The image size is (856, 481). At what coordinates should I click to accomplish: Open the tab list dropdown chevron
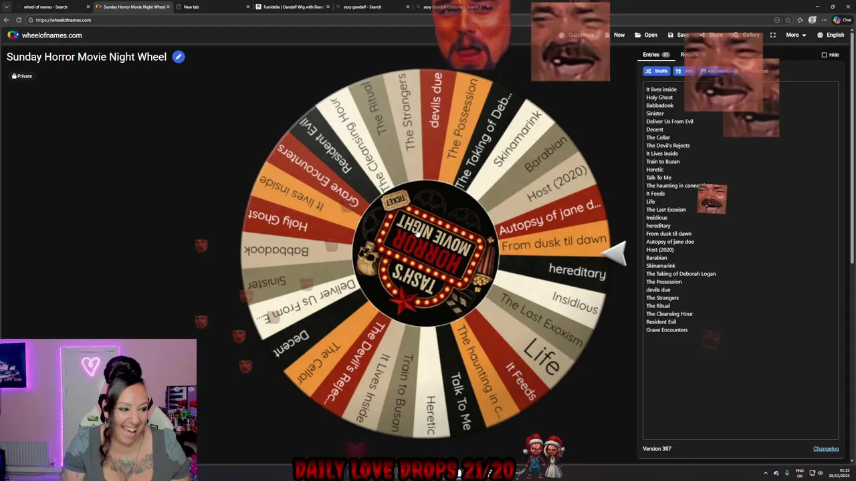(7, 7)
